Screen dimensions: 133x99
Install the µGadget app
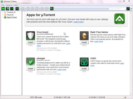pos(31,69)
